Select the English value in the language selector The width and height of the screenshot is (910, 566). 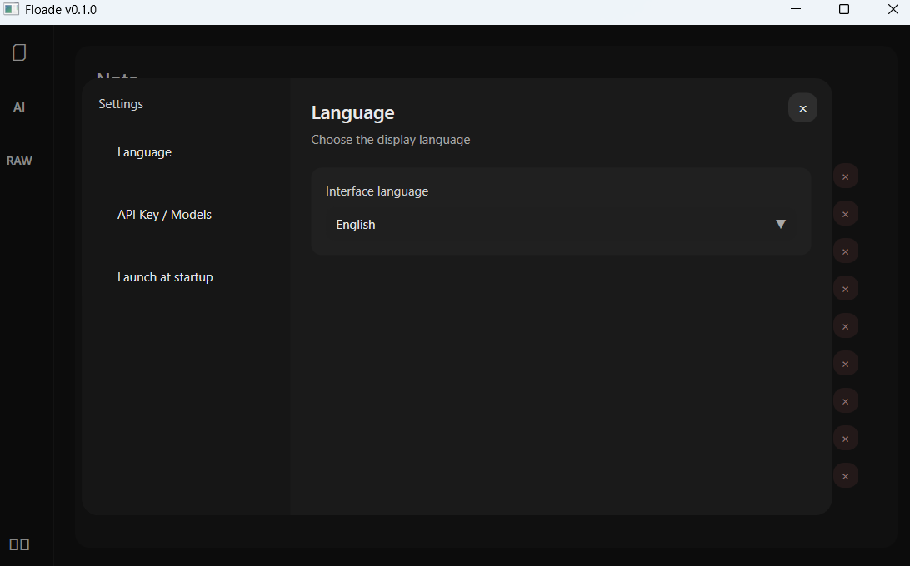click(355, 224)
